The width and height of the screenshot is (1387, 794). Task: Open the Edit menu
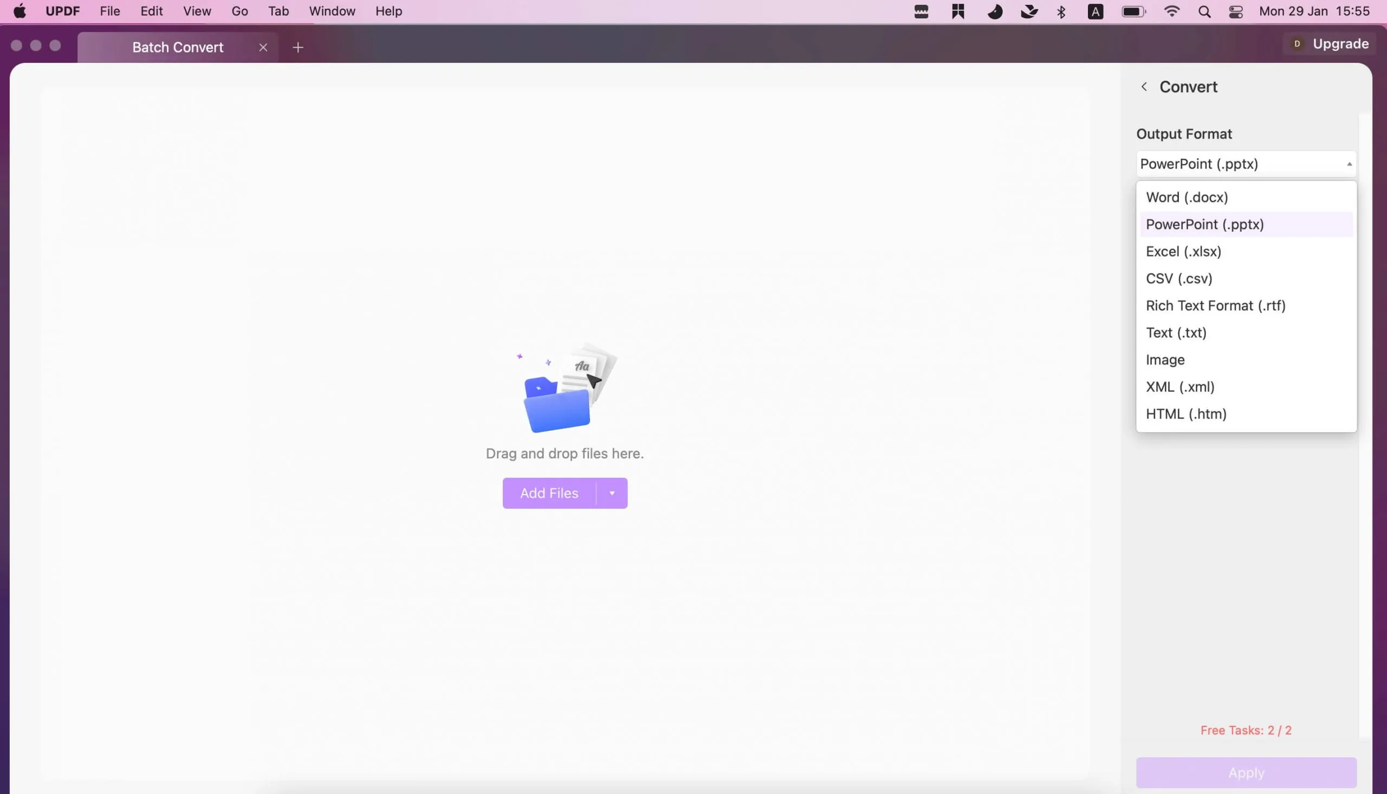click(x=152, y=10)
